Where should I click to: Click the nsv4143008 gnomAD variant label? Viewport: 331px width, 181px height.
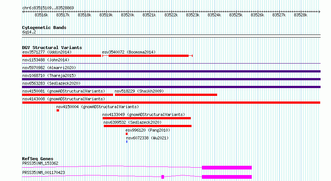pos(64,99)
